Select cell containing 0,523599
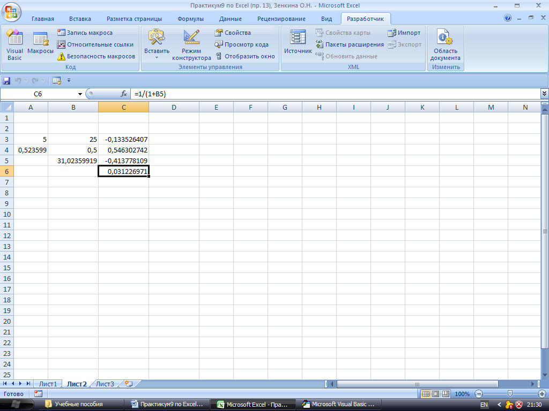This screenshot has height=411, width=549. [31, 150]
